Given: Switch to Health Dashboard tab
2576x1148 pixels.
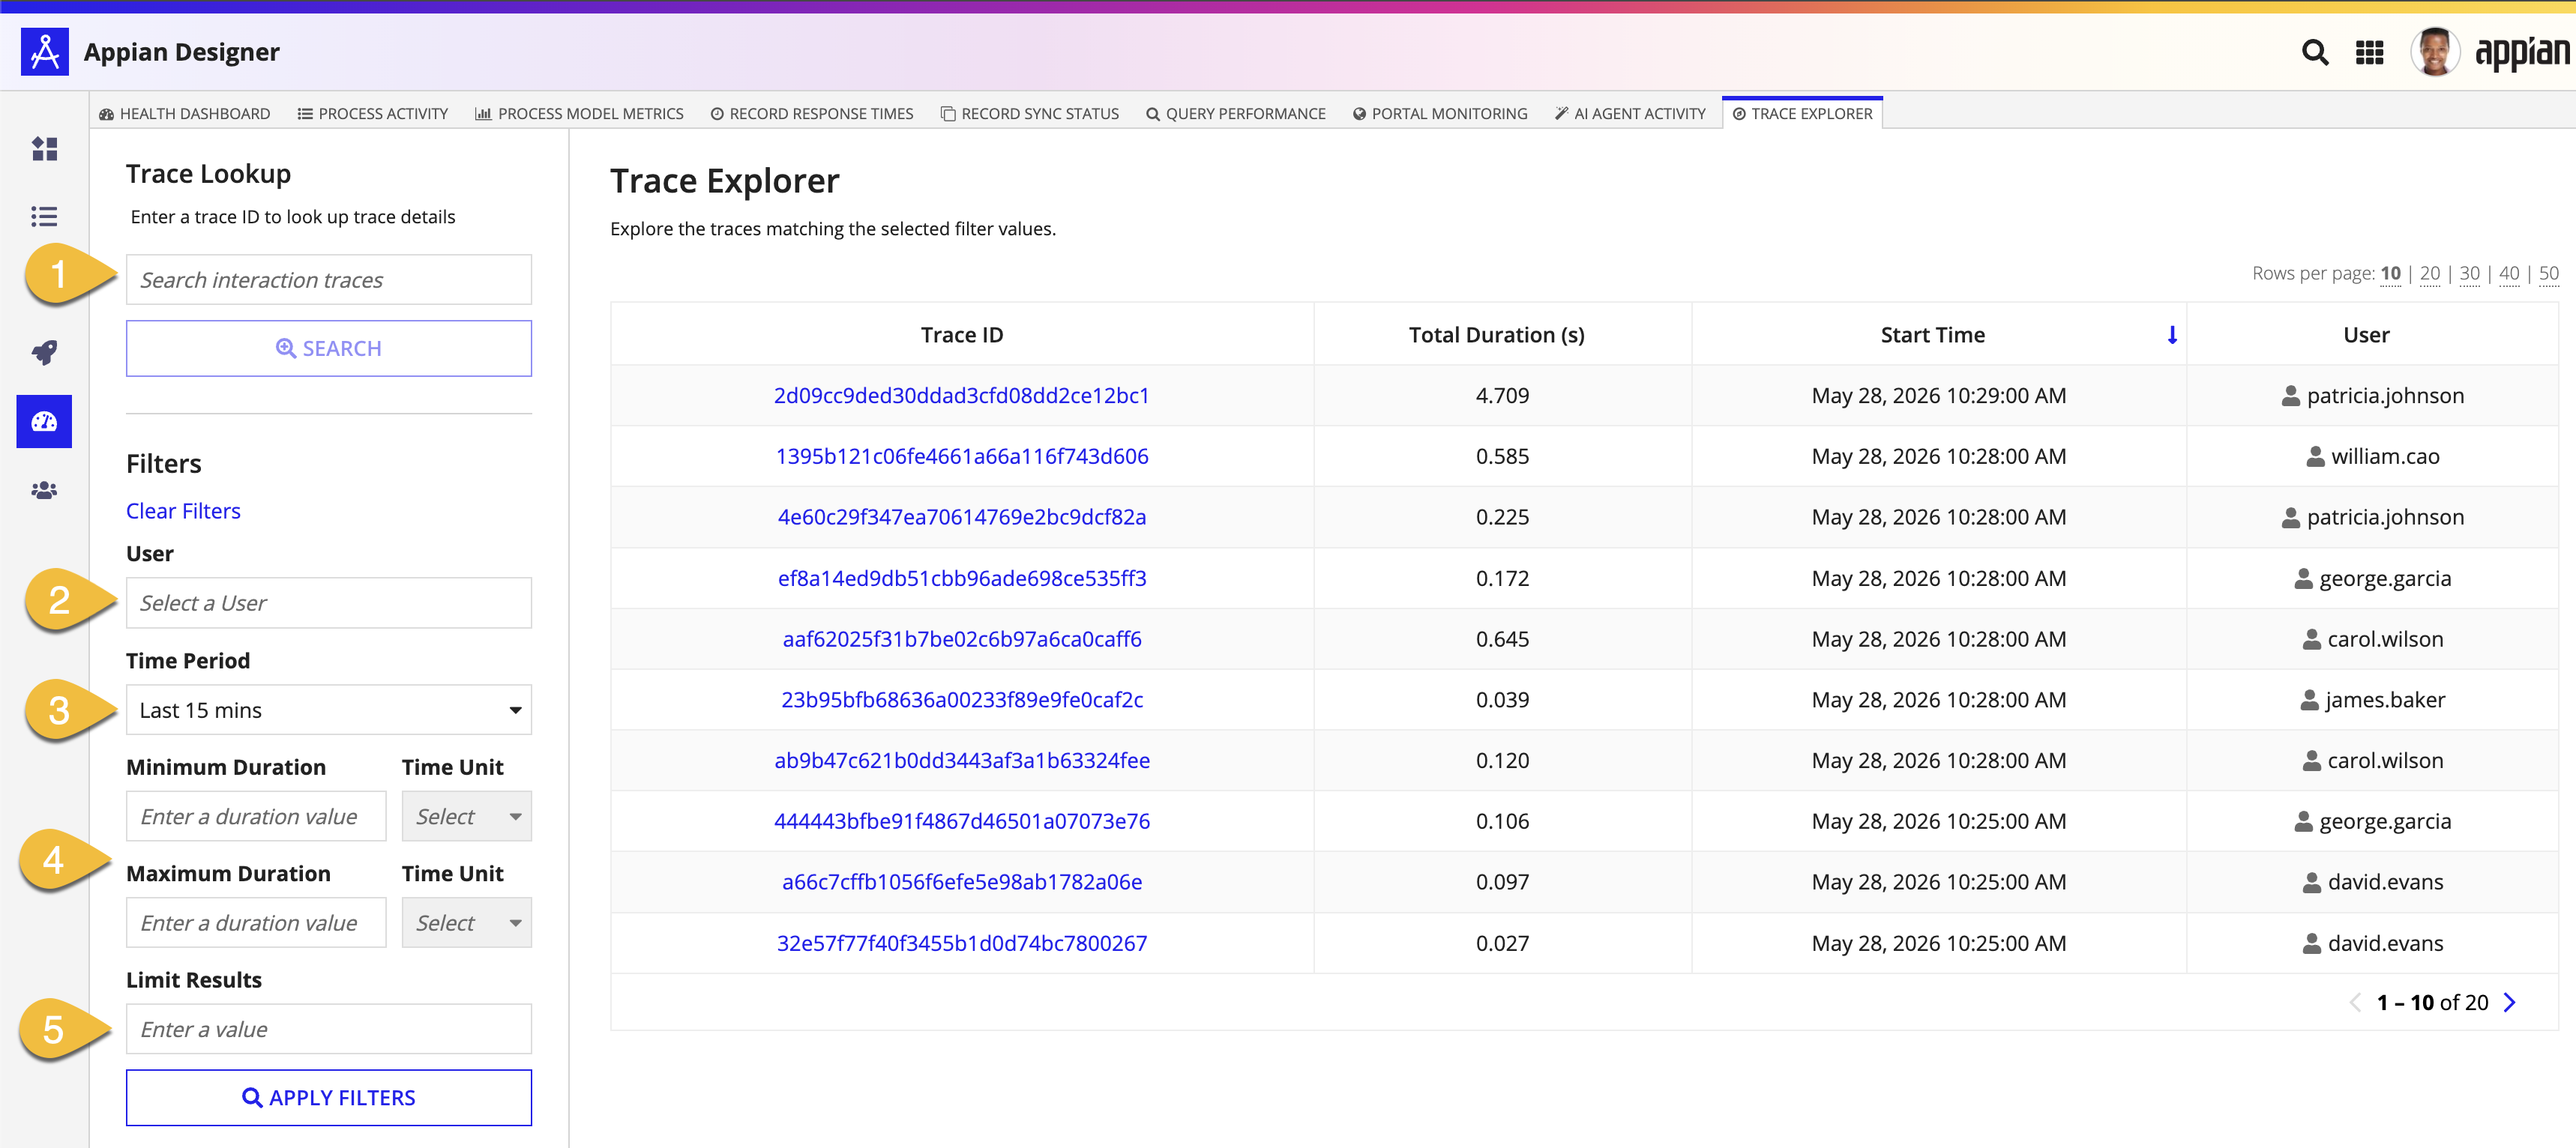Looking at the screenshot, I should 185,114.
